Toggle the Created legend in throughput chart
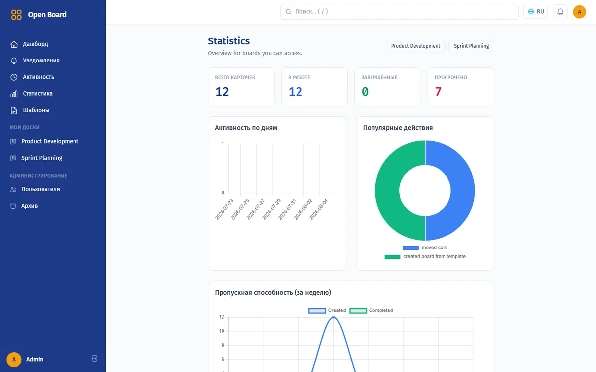Screen dimensions: 596x372 pyautogui.click(x=327, y=310)
